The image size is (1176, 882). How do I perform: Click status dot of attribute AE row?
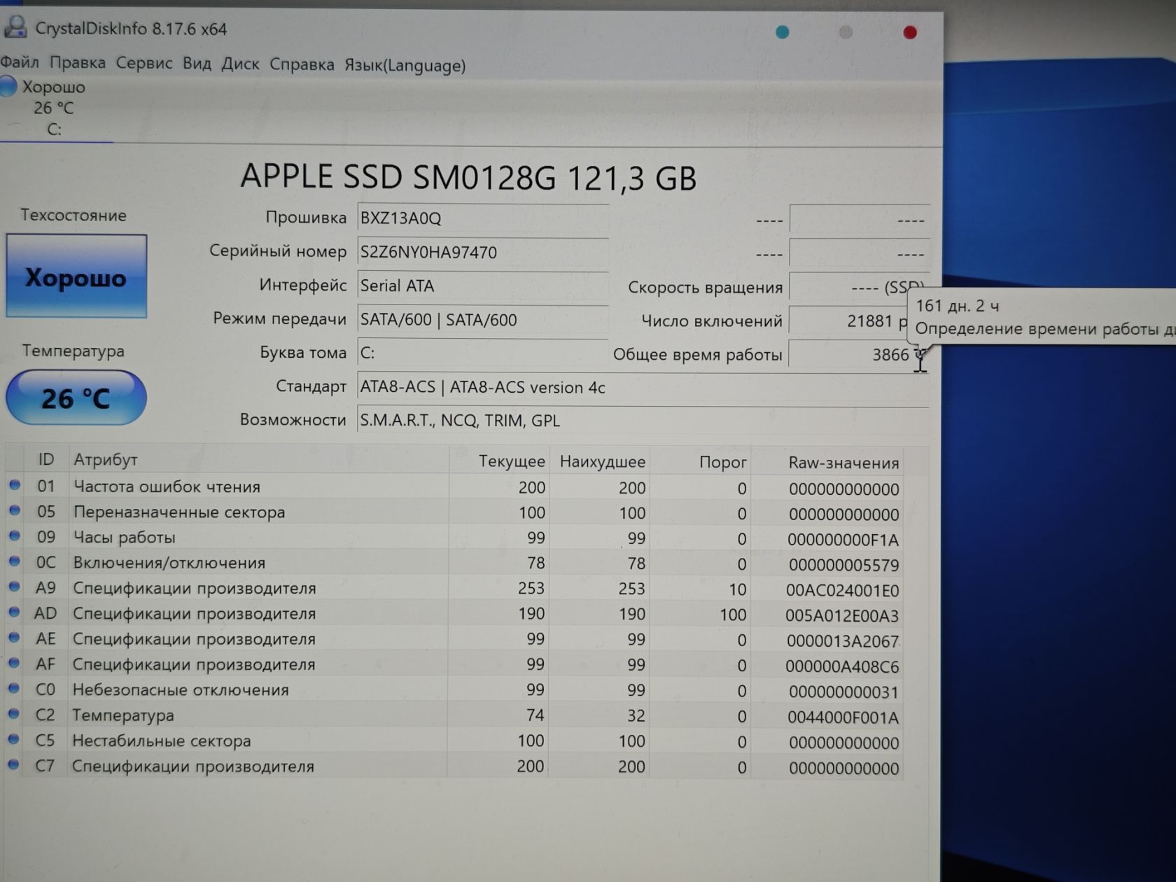[x=14, y=637]
